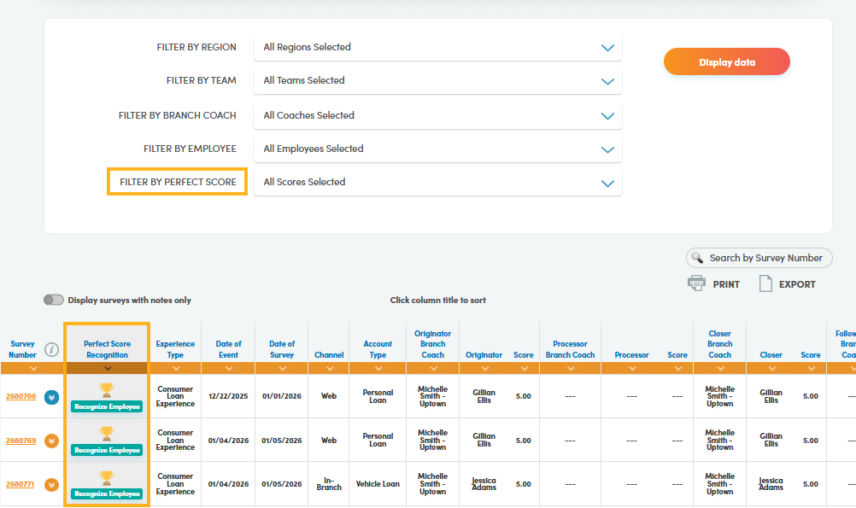Click the orange expand icon for survey 2680771

(x=51, y=484)
